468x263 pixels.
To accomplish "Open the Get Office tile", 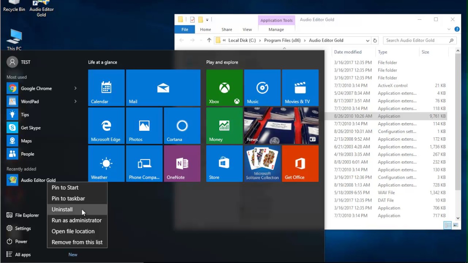I will click(x=300, y=164).
